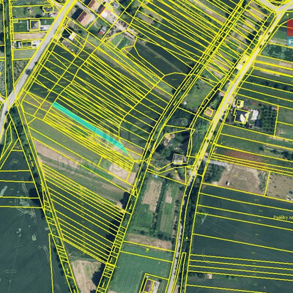Click the outlined house between the two roads

(179, 160)
